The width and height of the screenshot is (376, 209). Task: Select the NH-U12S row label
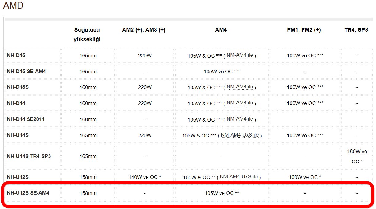(x=18, y=177)
